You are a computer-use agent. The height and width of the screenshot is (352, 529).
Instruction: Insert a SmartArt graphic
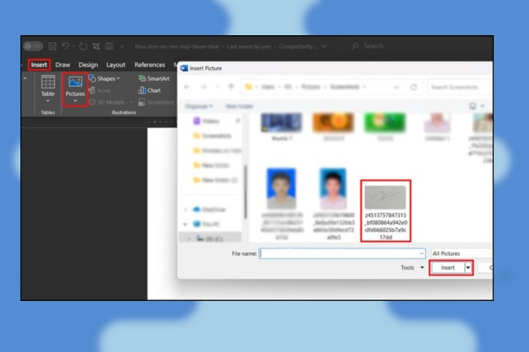click(x=153, y=78)
